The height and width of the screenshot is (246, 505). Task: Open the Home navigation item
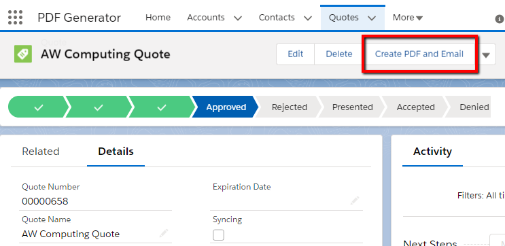158,18
